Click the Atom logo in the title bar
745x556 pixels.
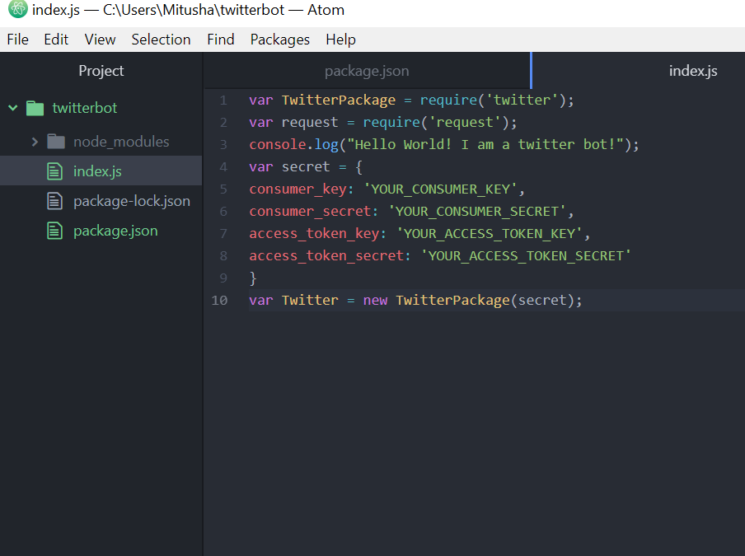18,9
